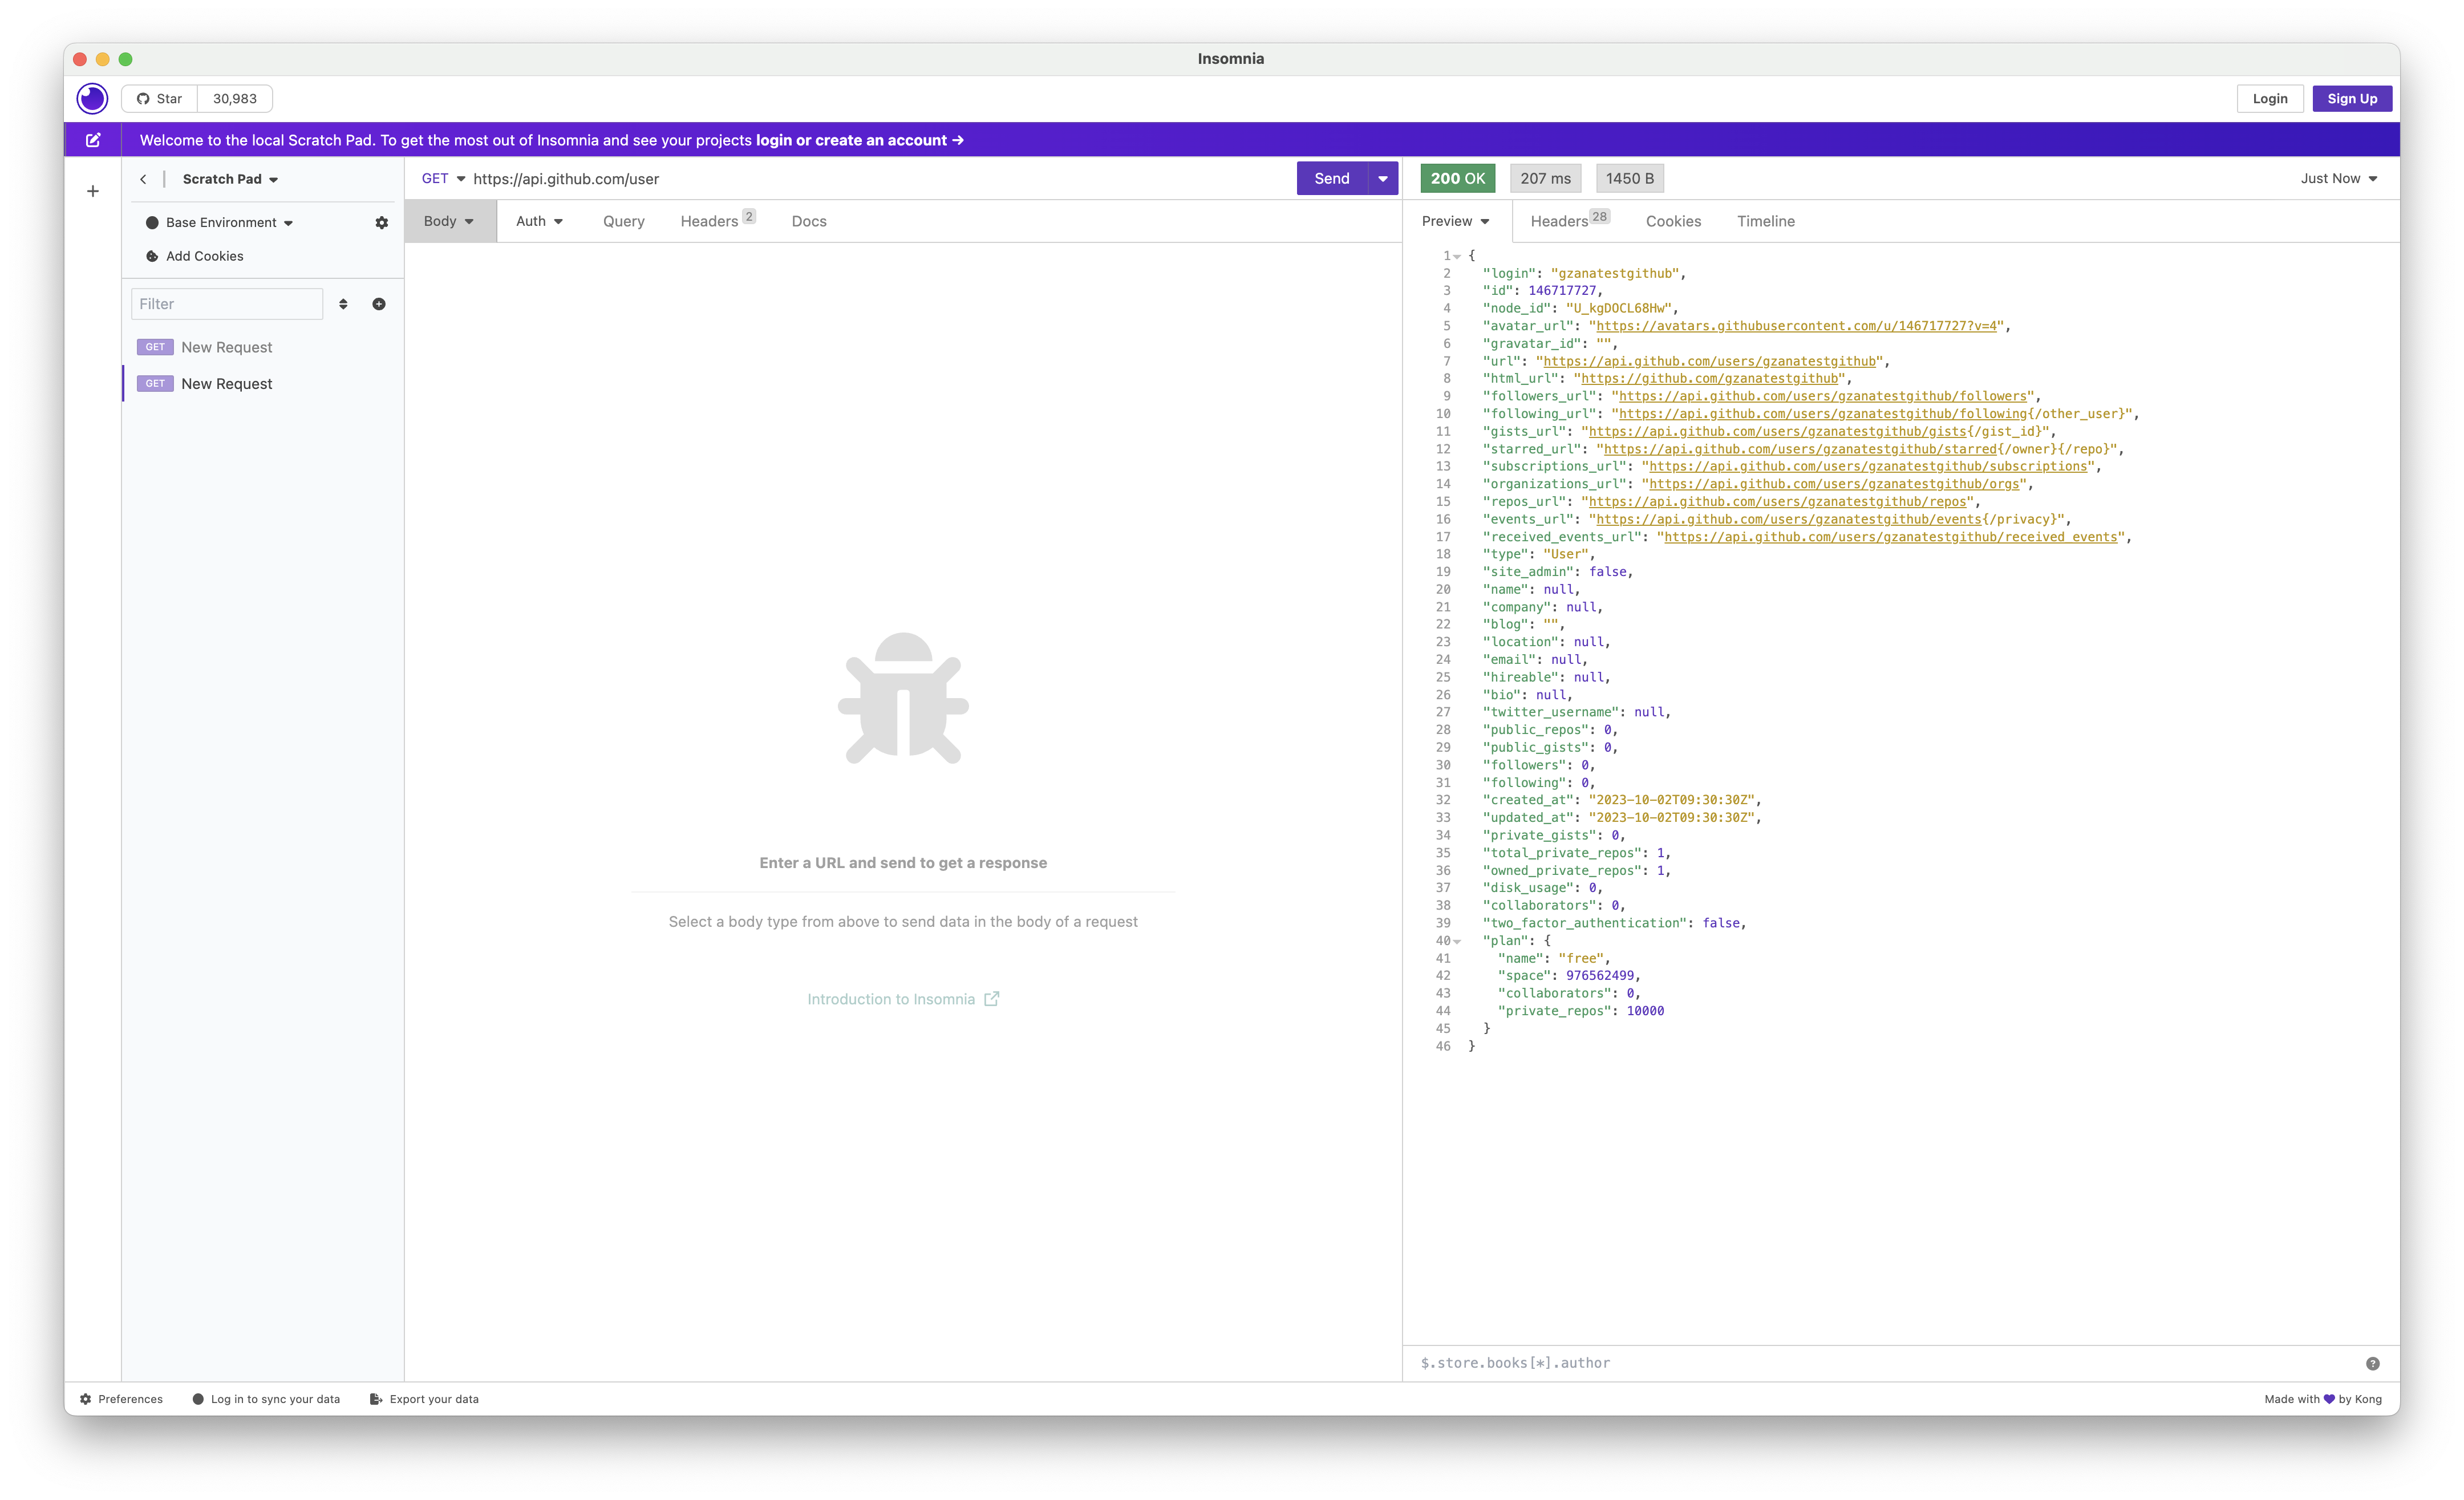
Task: Switch to response Headers tab
Action: [1569, 220]
